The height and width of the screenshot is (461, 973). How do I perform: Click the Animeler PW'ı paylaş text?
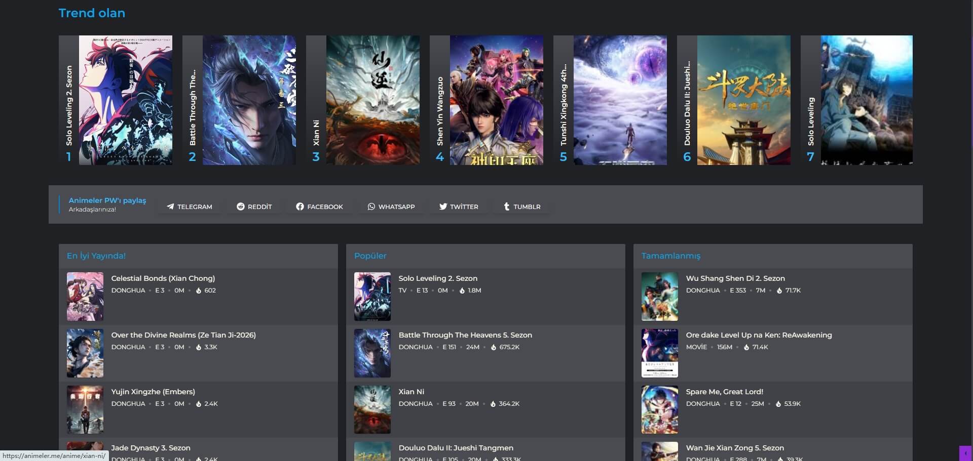[x=107, y=200]
